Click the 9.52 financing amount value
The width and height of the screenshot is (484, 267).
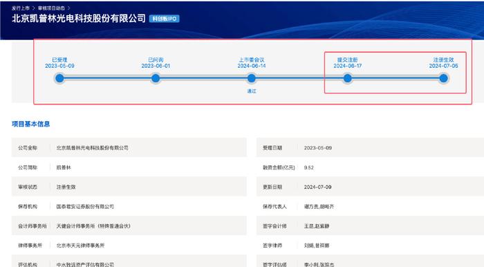coord(308,167)
